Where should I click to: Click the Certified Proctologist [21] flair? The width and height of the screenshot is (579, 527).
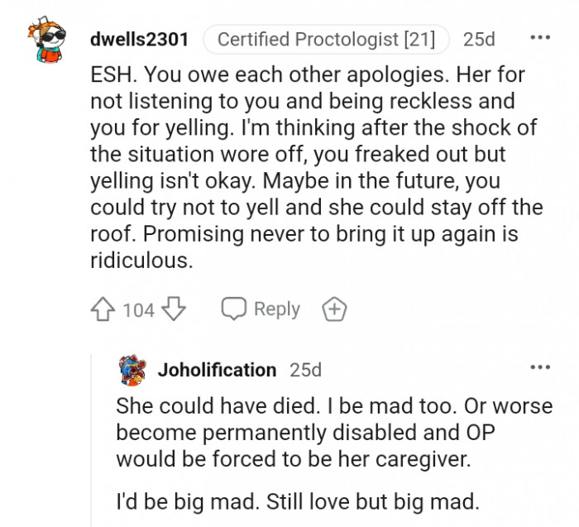coord(325,39)
